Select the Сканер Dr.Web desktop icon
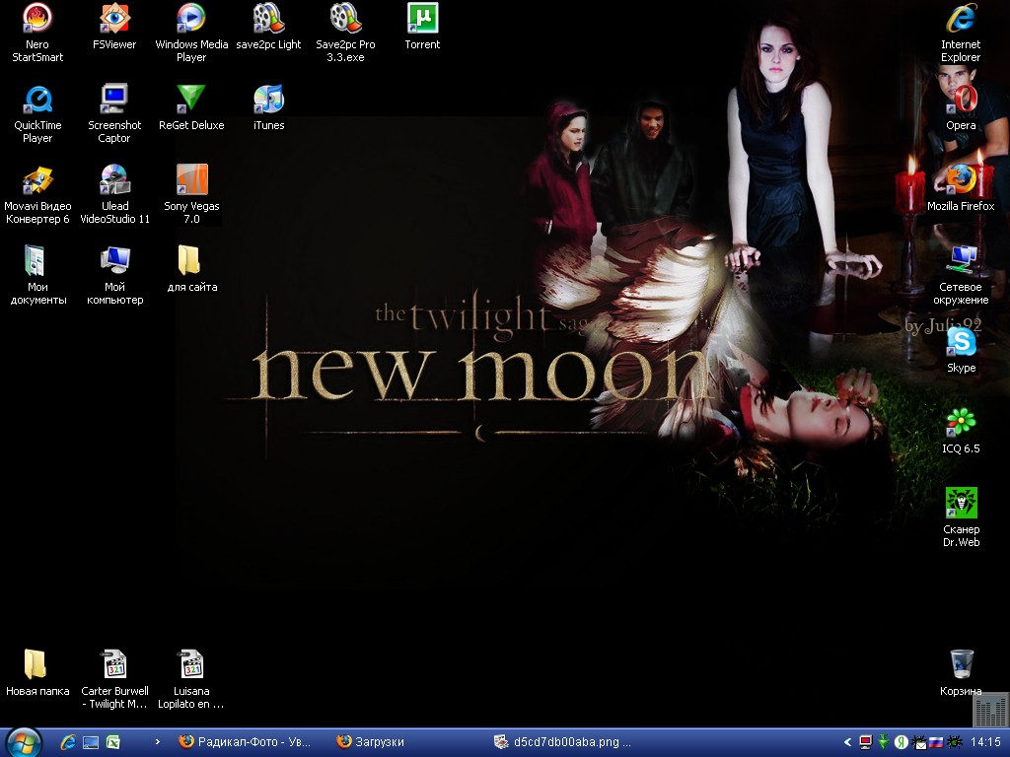The height and width of the screenshot is (757, 1010). pos(961,517)
